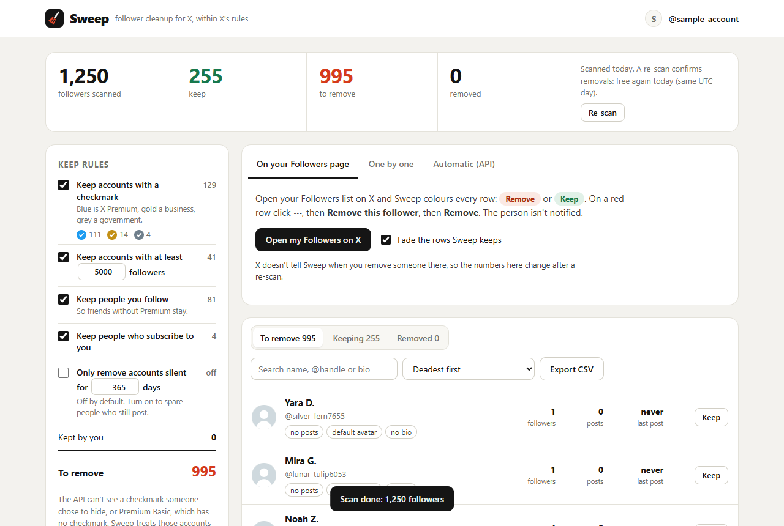Click the handle @silver_fern7655
The image size is (784, 526).
(x=315, y=416)
